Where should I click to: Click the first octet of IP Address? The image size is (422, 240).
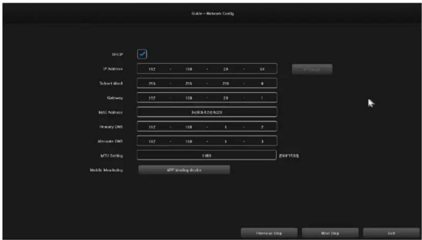(x=152, y=69)
